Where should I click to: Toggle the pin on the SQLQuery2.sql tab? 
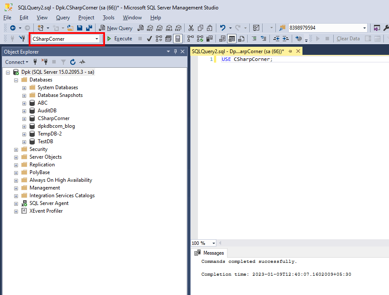coord(290,51)
